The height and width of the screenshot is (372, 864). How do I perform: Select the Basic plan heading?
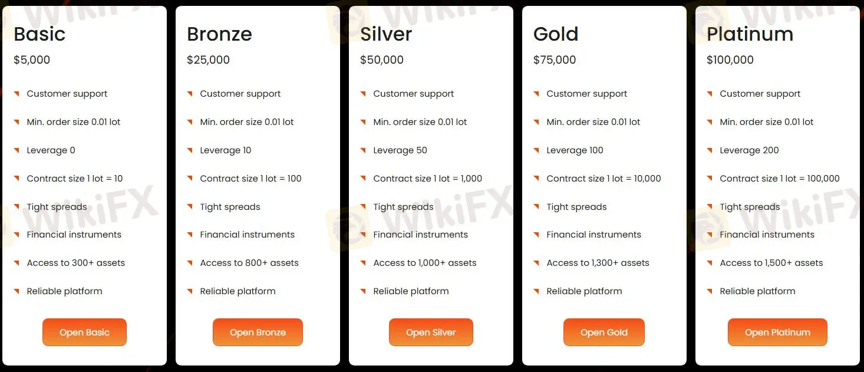39,34
